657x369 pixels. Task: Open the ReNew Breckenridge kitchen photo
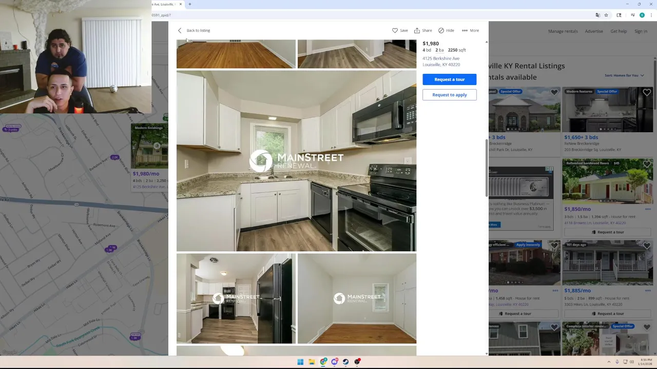[608, 110]
